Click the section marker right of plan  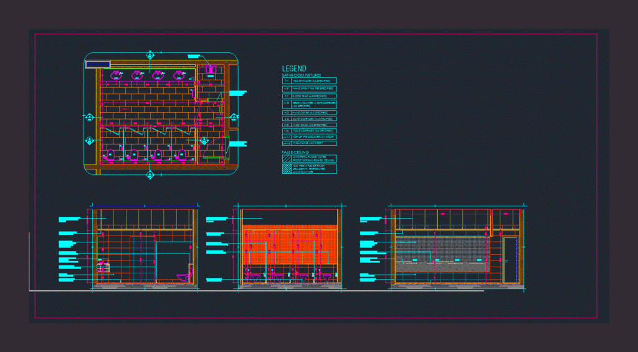coord(234,118)
